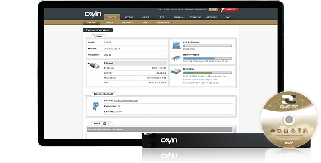Open the SCHEDULE main tab
Viewport: 321px width, 163px height.
pos(195,17)
